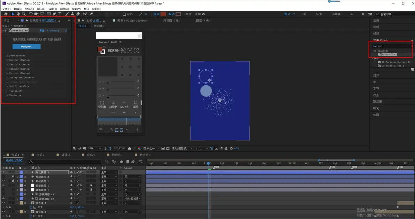Switch to 合成2 timeline tab
The image size is (415, 219).
(x=40, y=155)
